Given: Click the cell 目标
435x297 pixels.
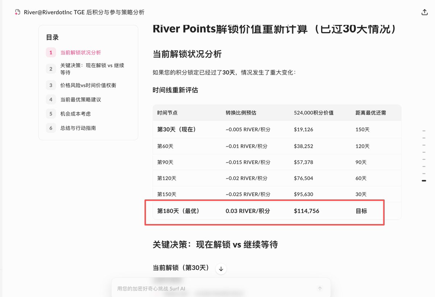Looking at the screenshot, I should (361, 211).
